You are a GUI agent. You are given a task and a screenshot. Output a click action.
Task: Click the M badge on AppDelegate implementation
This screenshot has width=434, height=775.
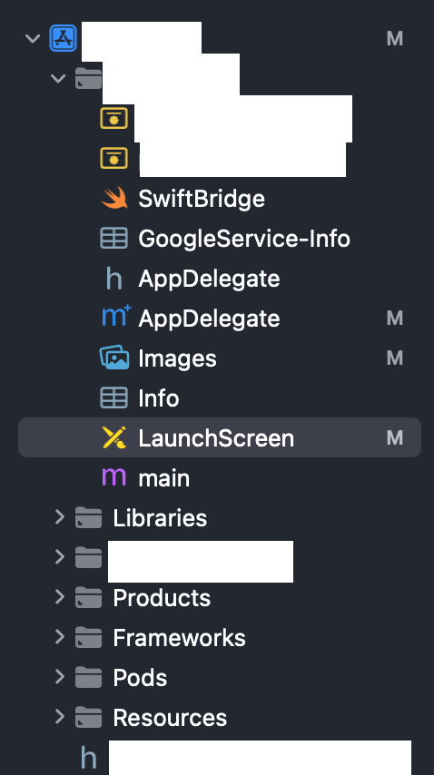tap(394, 318)
